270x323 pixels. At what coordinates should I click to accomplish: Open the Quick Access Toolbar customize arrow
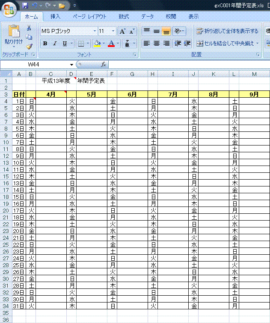click(x=74, y=6)
